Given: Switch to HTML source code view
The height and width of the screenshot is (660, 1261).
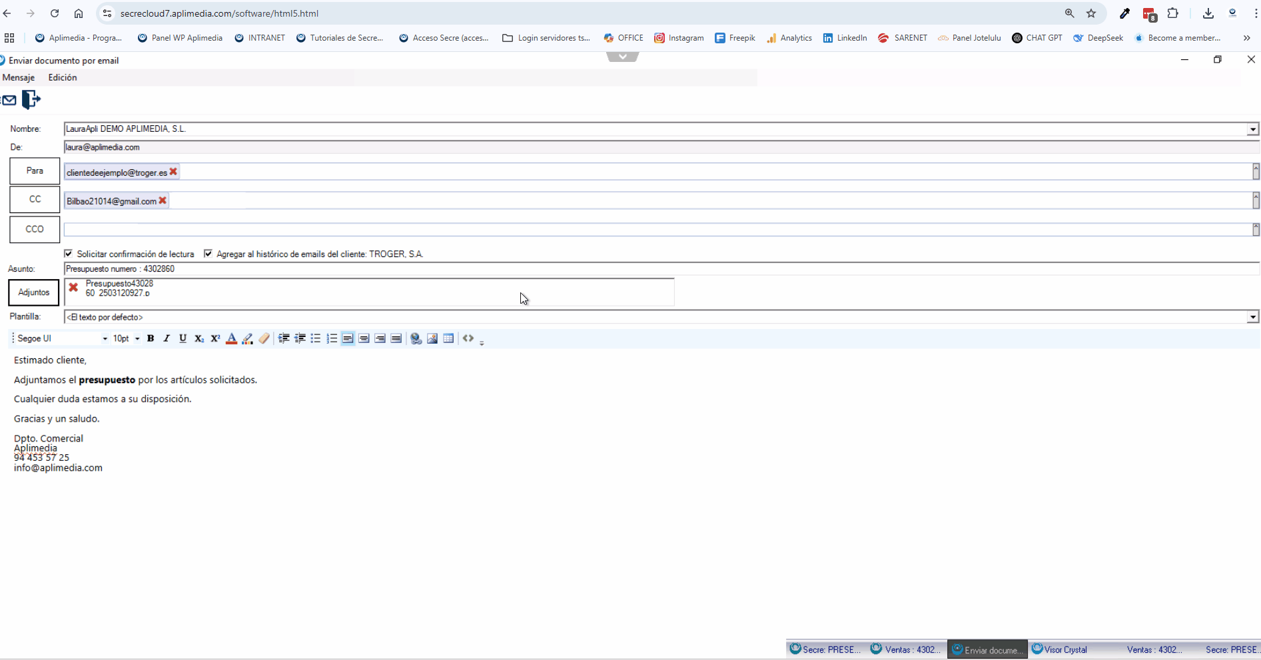Looking at the screenshot, I should (x=468, y=338).
